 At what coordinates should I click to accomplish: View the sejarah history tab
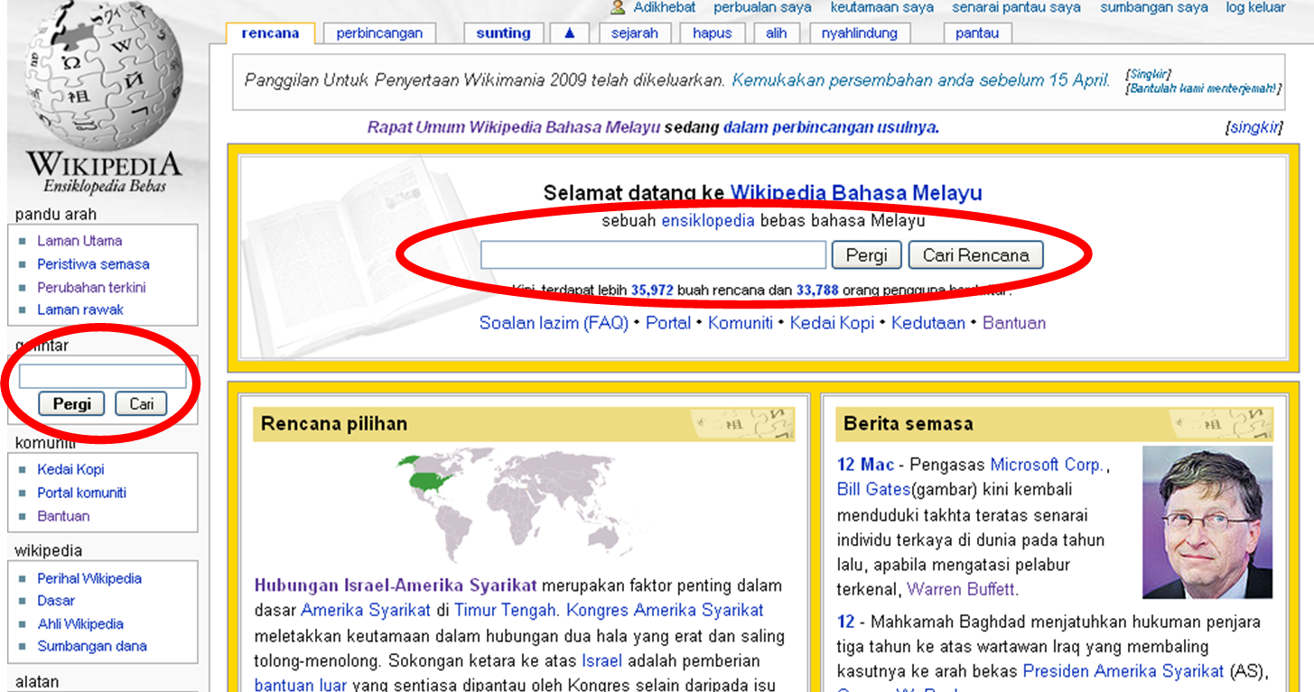[635, 33]
